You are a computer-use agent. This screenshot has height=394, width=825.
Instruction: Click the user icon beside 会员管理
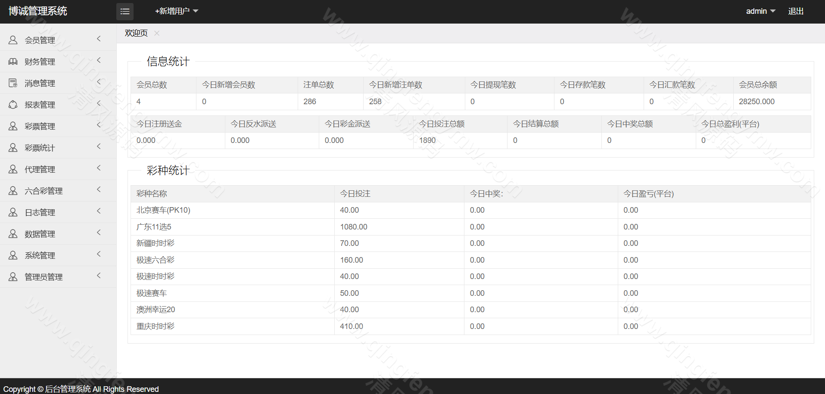point(13,40)
